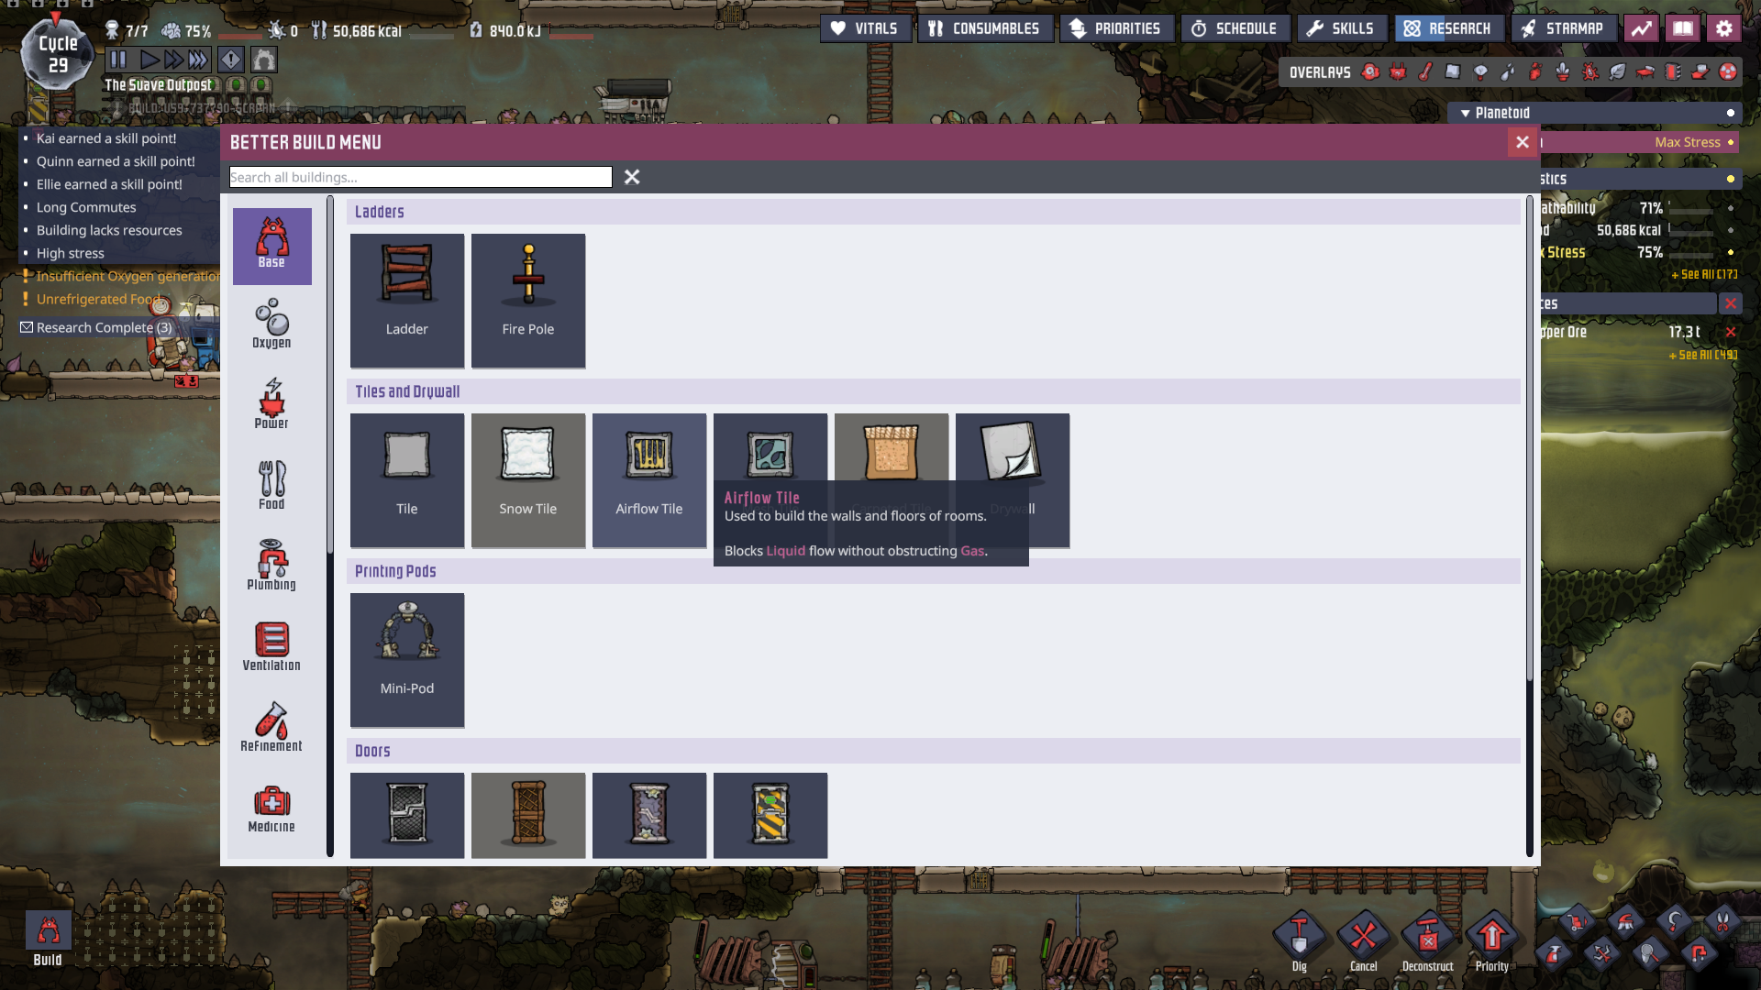Select the Priority tool
Viewport: 1761px width, 990px height.
[1492, 941]
